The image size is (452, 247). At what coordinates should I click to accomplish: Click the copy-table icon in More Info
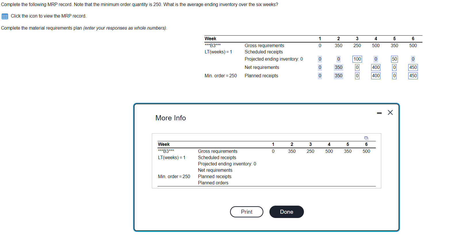(366, 138)
